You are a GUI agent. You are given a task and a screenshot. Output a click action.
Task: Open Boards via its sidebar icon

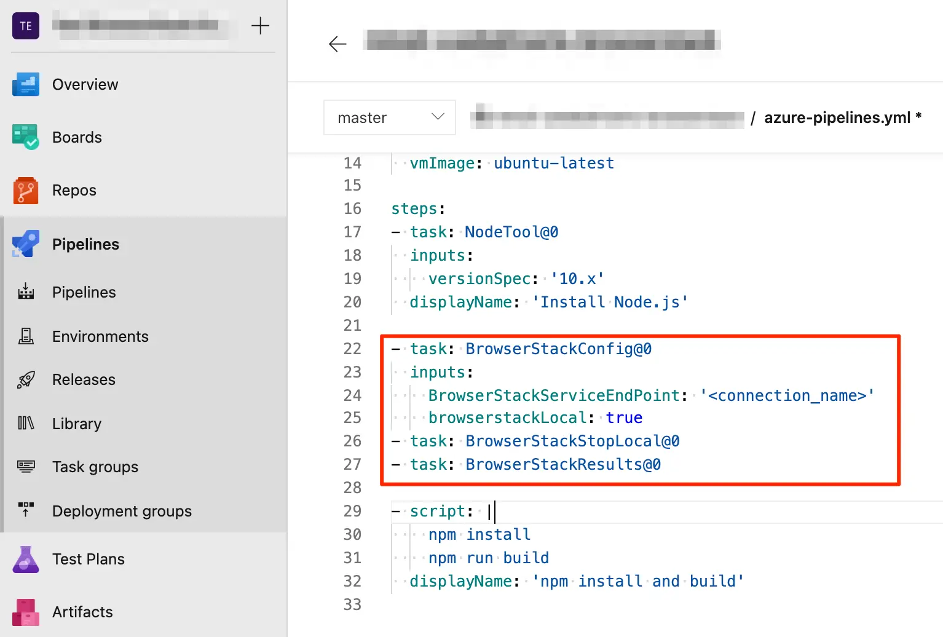pos(26,137)
